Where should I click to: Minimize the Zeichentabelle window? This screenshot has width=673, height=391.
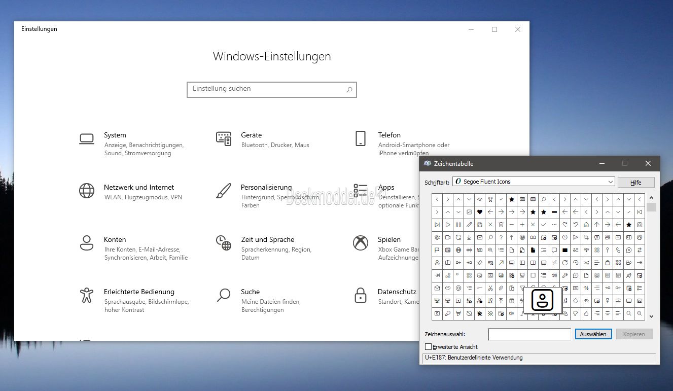click(x=602, y=163)
